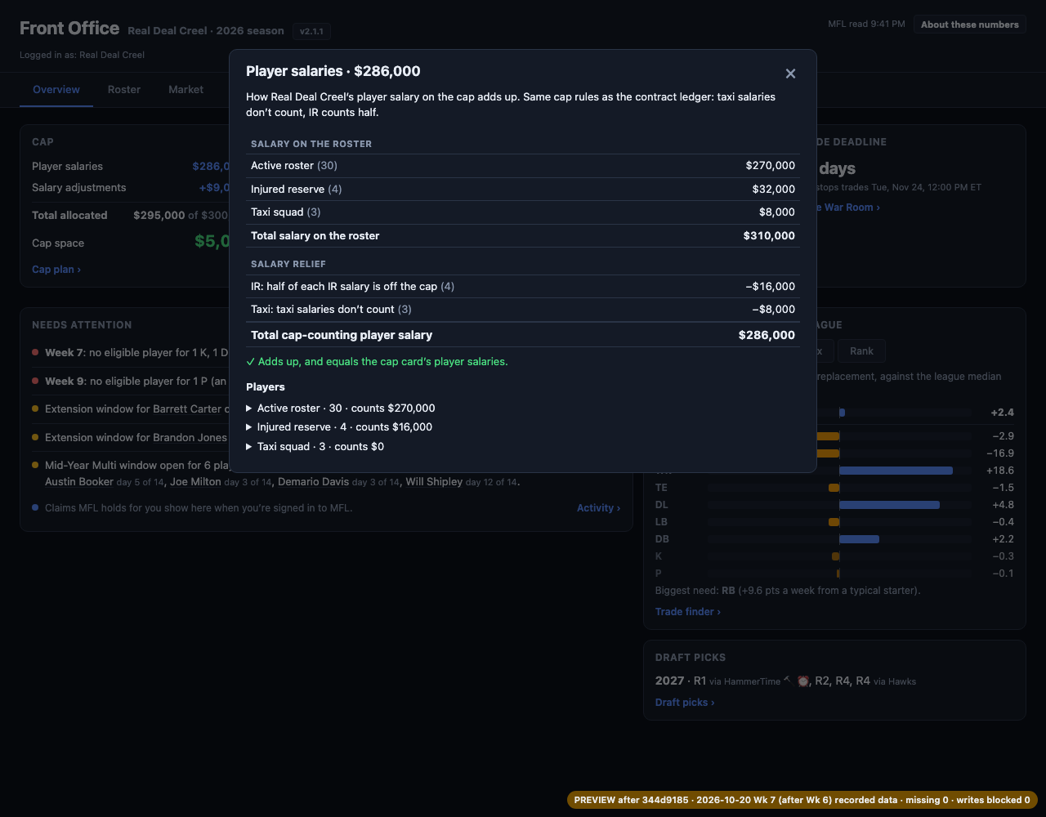Expand the Injured reserve player list
The width and height of the screenshot is (1046, 817).
click(x=339, y=427)
